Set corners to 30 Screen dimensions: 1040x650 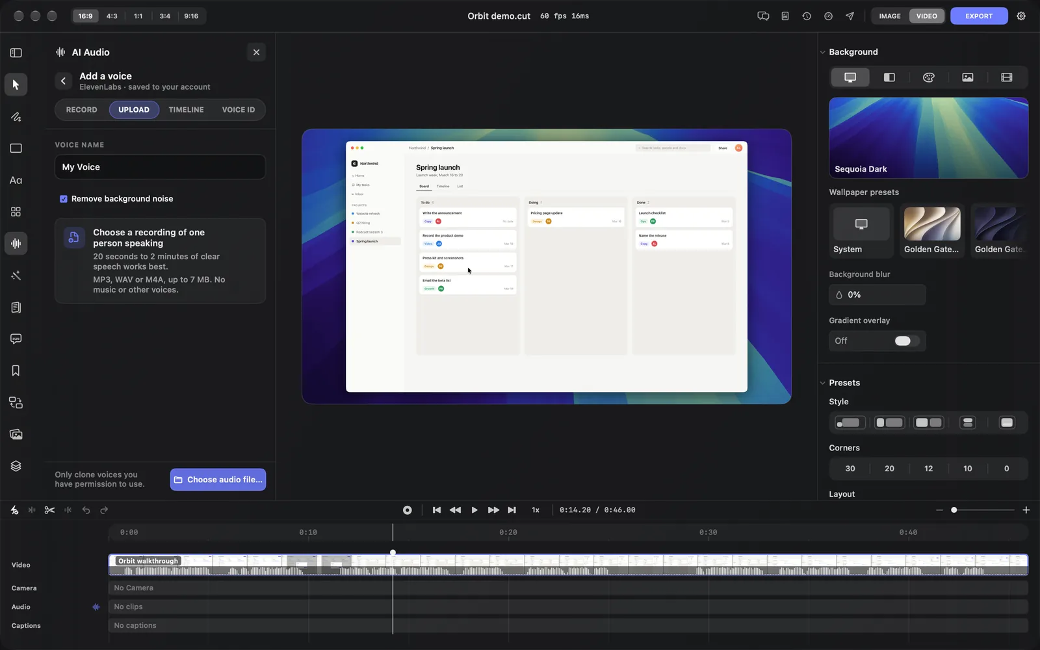pyautogui.click(x=850, y=469)
